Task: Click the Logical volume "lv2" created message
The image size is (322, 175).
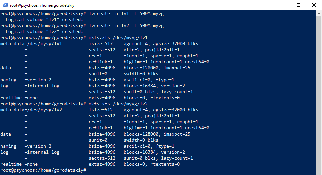Action: [45, 32]
